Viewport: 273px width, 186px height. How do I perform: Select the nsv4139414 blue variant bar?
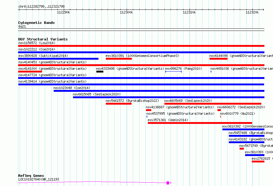141,84
